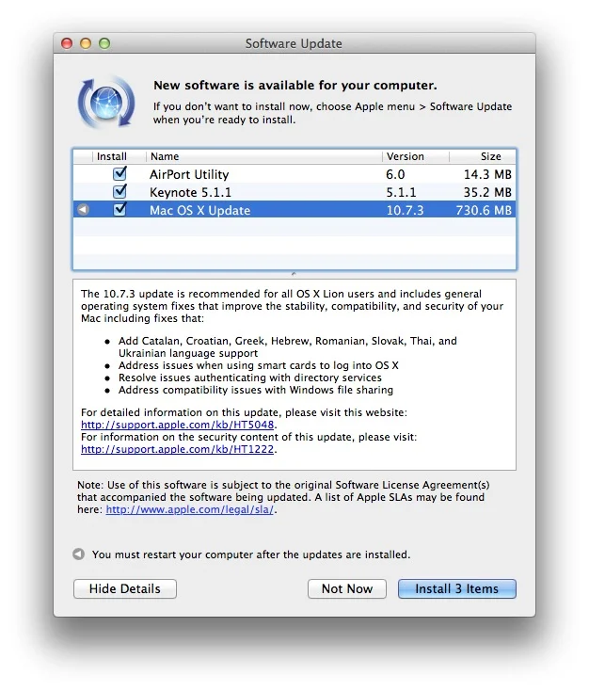
Task: Click the 14.3 MB size cell
Action: (x=487, y=174)
